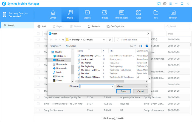The image size is (192, 122).
Task: Click the Cancel button in dialog
Action: (140, 91)
